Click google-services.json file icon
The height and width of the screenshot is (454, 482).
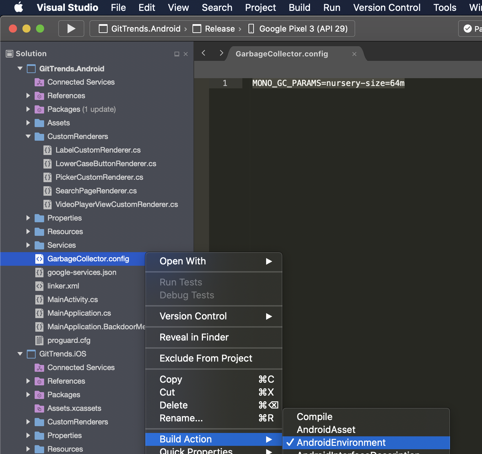pos(39,273)
